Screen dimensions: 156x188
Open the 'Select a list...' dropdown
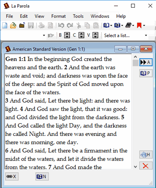pyautogui.click(x=146, y=35)
